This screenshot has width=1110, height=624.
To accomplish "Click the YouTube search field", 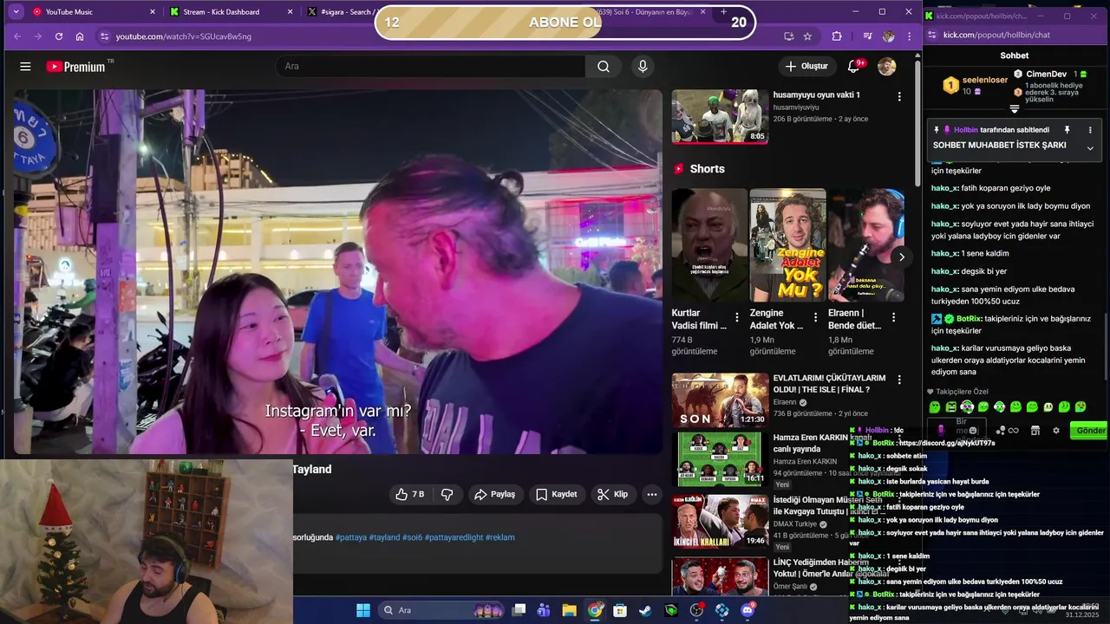I will [430, 67].
